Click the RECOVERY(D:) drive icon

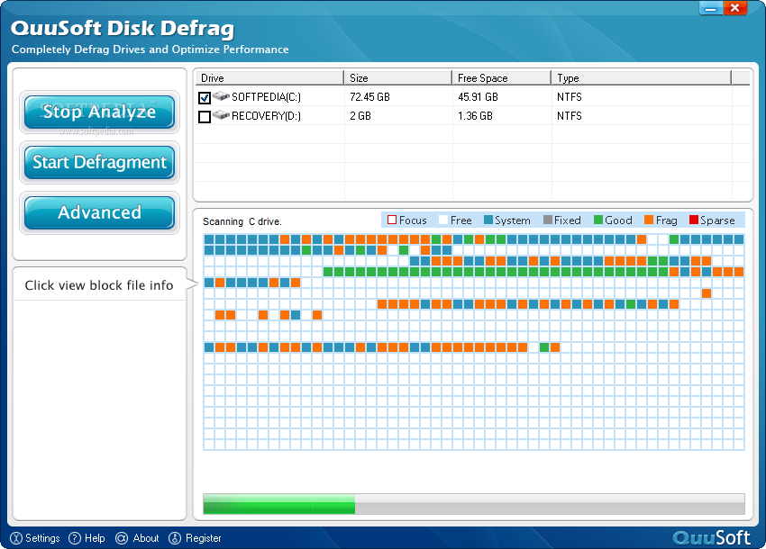click(222, 115)
